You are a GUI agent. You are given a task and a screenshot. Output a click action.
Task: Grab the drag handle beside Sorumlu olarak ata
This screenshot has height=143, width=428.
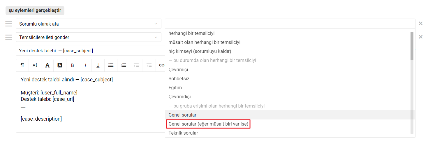point(8,24)
